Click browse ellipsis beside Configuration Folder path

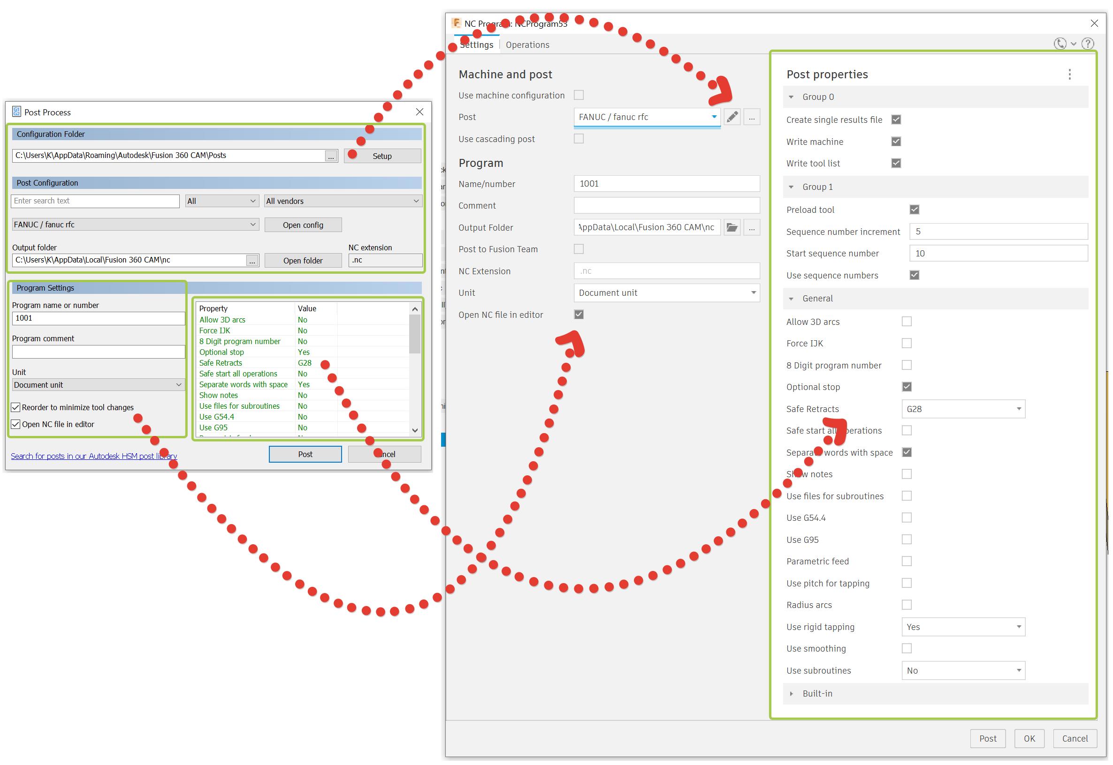click(x=330, y=156)
